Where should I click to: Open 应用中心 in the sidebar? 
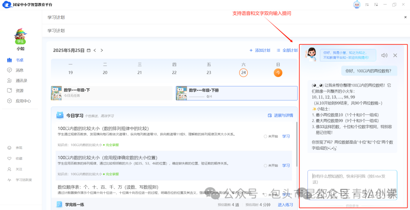(23, 101)
